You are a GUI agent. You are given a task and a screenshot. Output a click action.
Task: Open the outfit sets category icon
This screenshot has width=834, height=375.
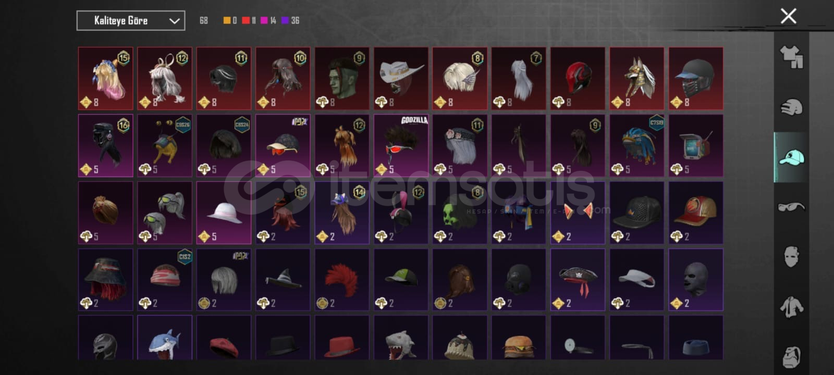tap(791, 57)
